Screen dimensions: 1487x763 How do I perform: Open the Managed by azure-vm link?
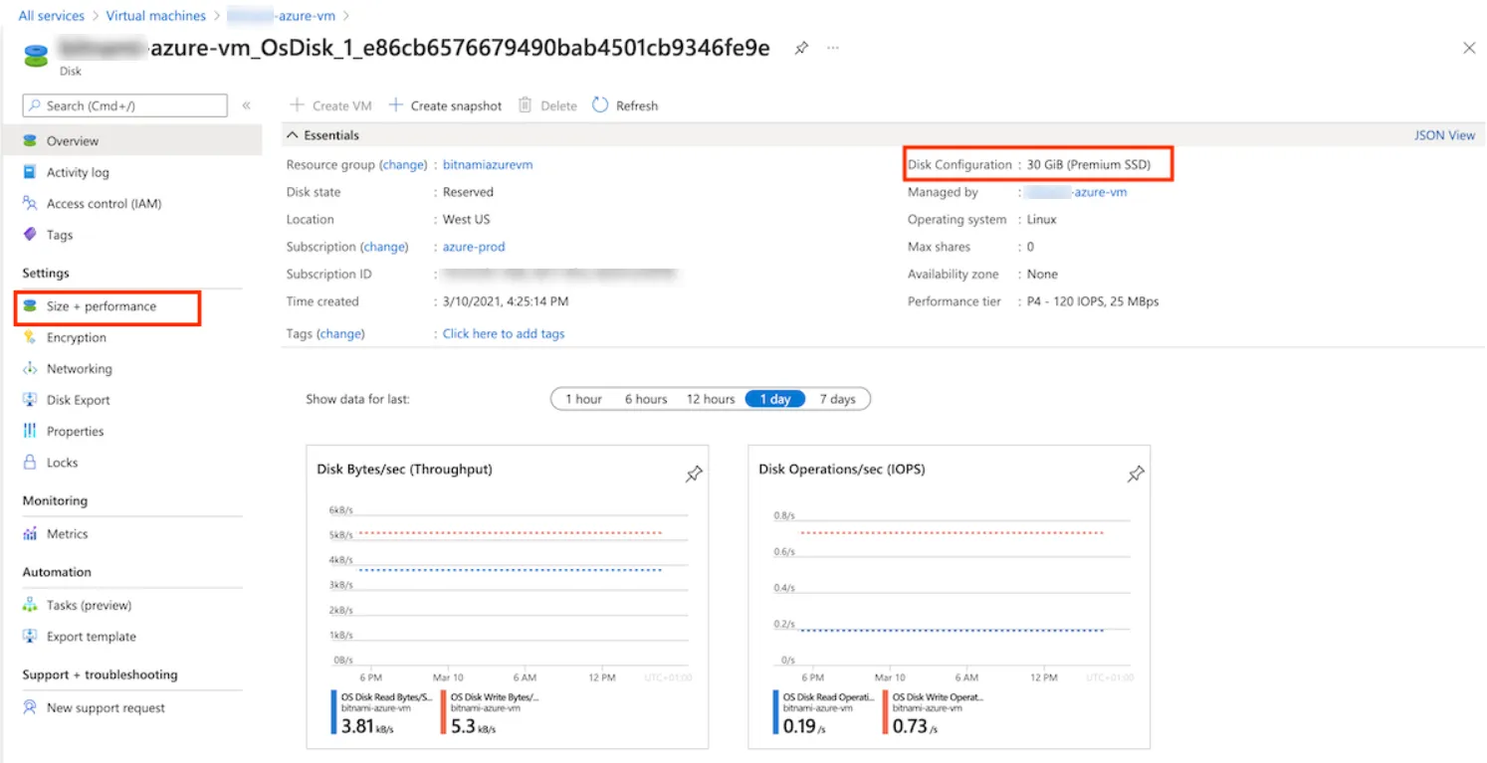pyautogui.click(x=1077, y=192)
